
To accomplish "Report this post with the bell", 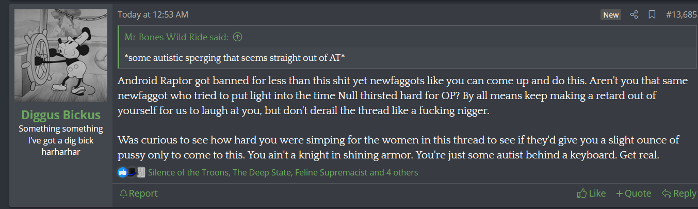I will pyautogui.click(x=138, y=194).
